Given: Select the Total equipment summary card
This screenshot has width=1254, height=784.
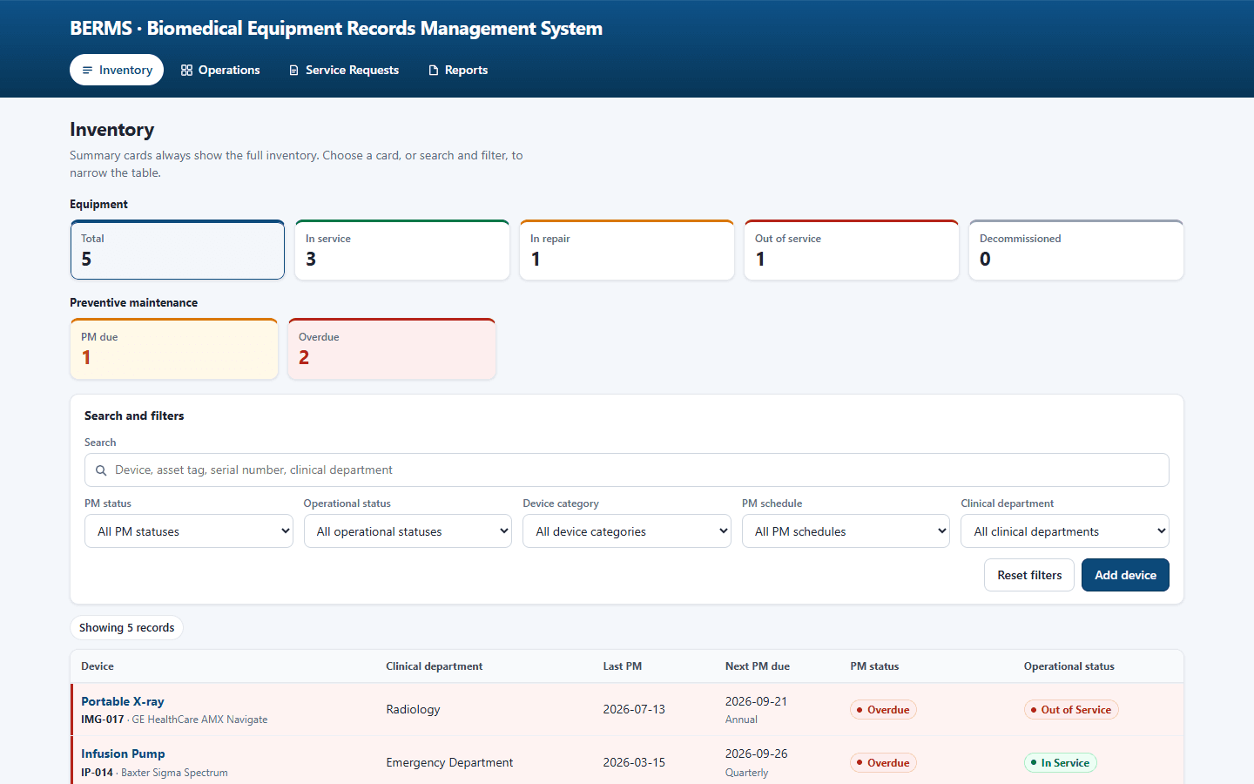Looking at the screenshot, I should tap(178, 250).
